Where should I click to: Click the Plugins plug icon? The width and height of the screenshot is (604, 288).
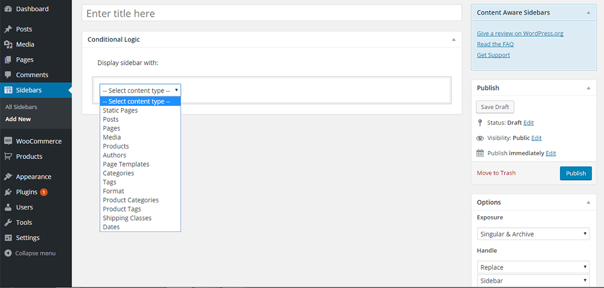tap(8, 192)
